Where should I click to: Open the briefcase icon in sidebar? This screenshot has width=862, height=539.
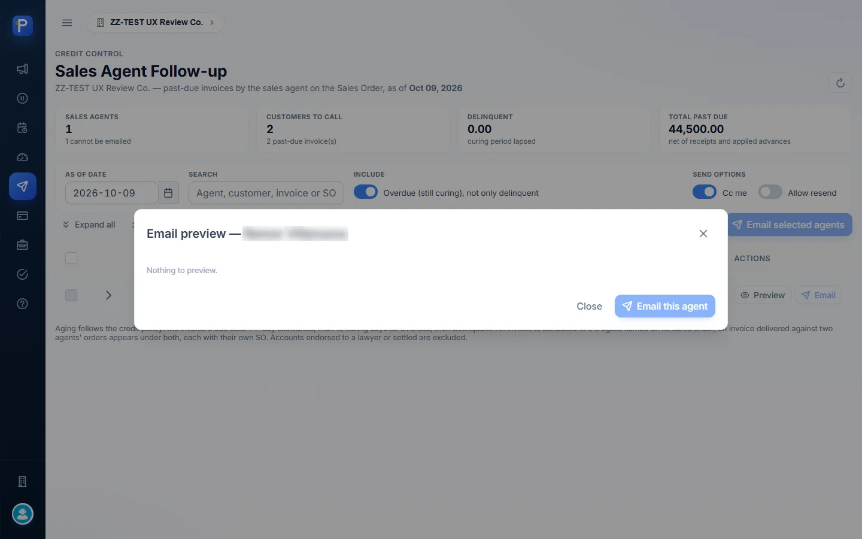click(x=22, y=245)
